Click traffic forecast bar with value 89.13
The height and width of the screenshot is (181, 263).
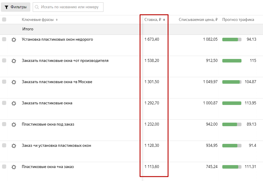(x=232, y=124)
